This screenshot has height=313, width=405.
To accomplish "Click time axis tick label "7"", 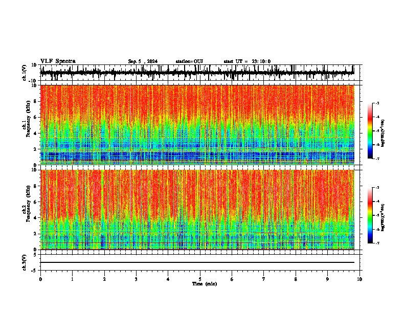I will 264,279.
